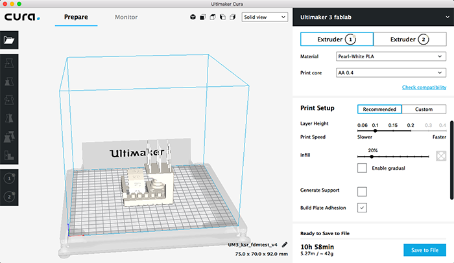Select the Move tool in sidebar

click(9, 63)
